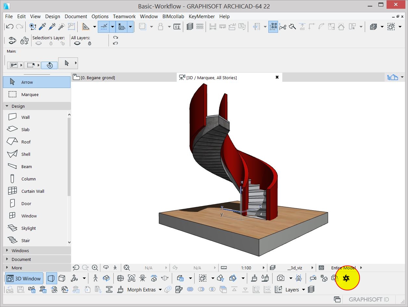The image size is (408, 307).
Task: Toggle the 3D Window button
Action: pyautogui.click(x=24, y=278)
